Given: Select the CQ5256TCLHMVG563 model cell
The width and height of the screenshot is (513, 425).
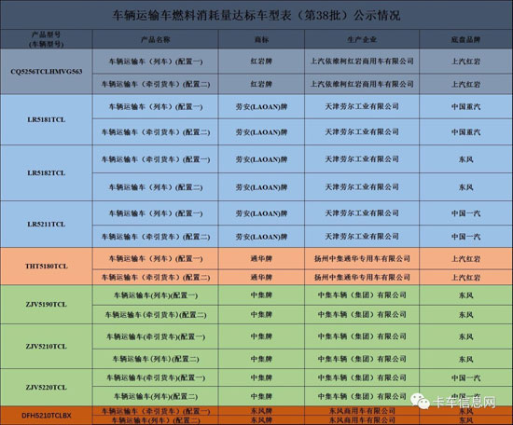Looking at the screenshot, I should pyautogui.click(x=46, y=72).
